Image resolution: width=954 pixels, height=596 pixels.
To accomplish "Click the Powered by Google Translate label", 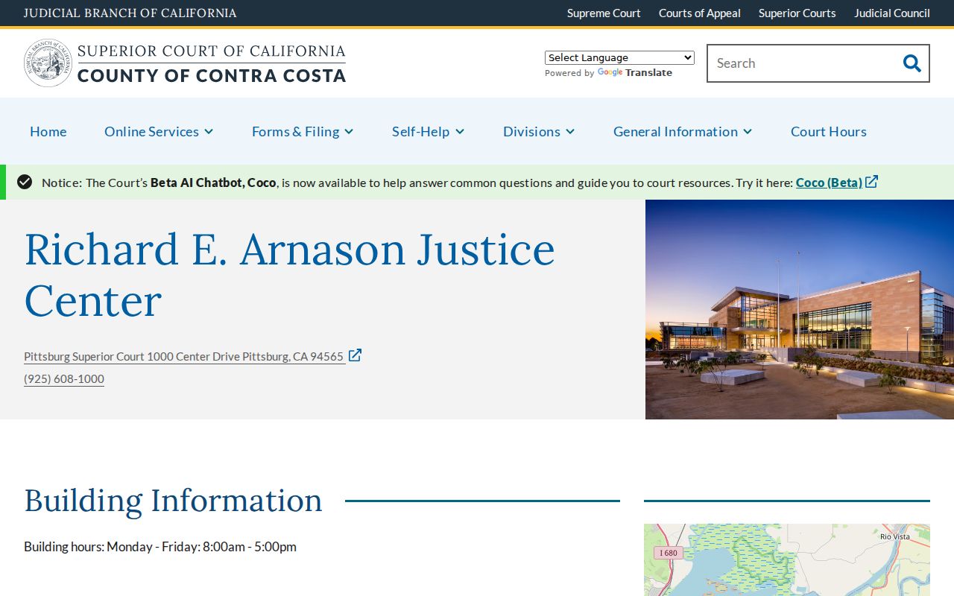I will tap(608, 73).
